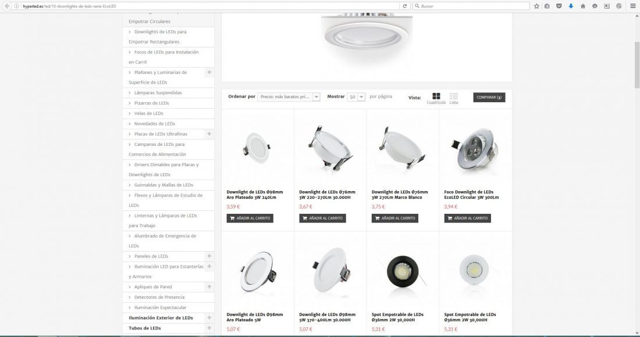Click the browser Buscar search field
Viewport: 640px width, 337px height.
pyautogui.click(x=471, y=6)
